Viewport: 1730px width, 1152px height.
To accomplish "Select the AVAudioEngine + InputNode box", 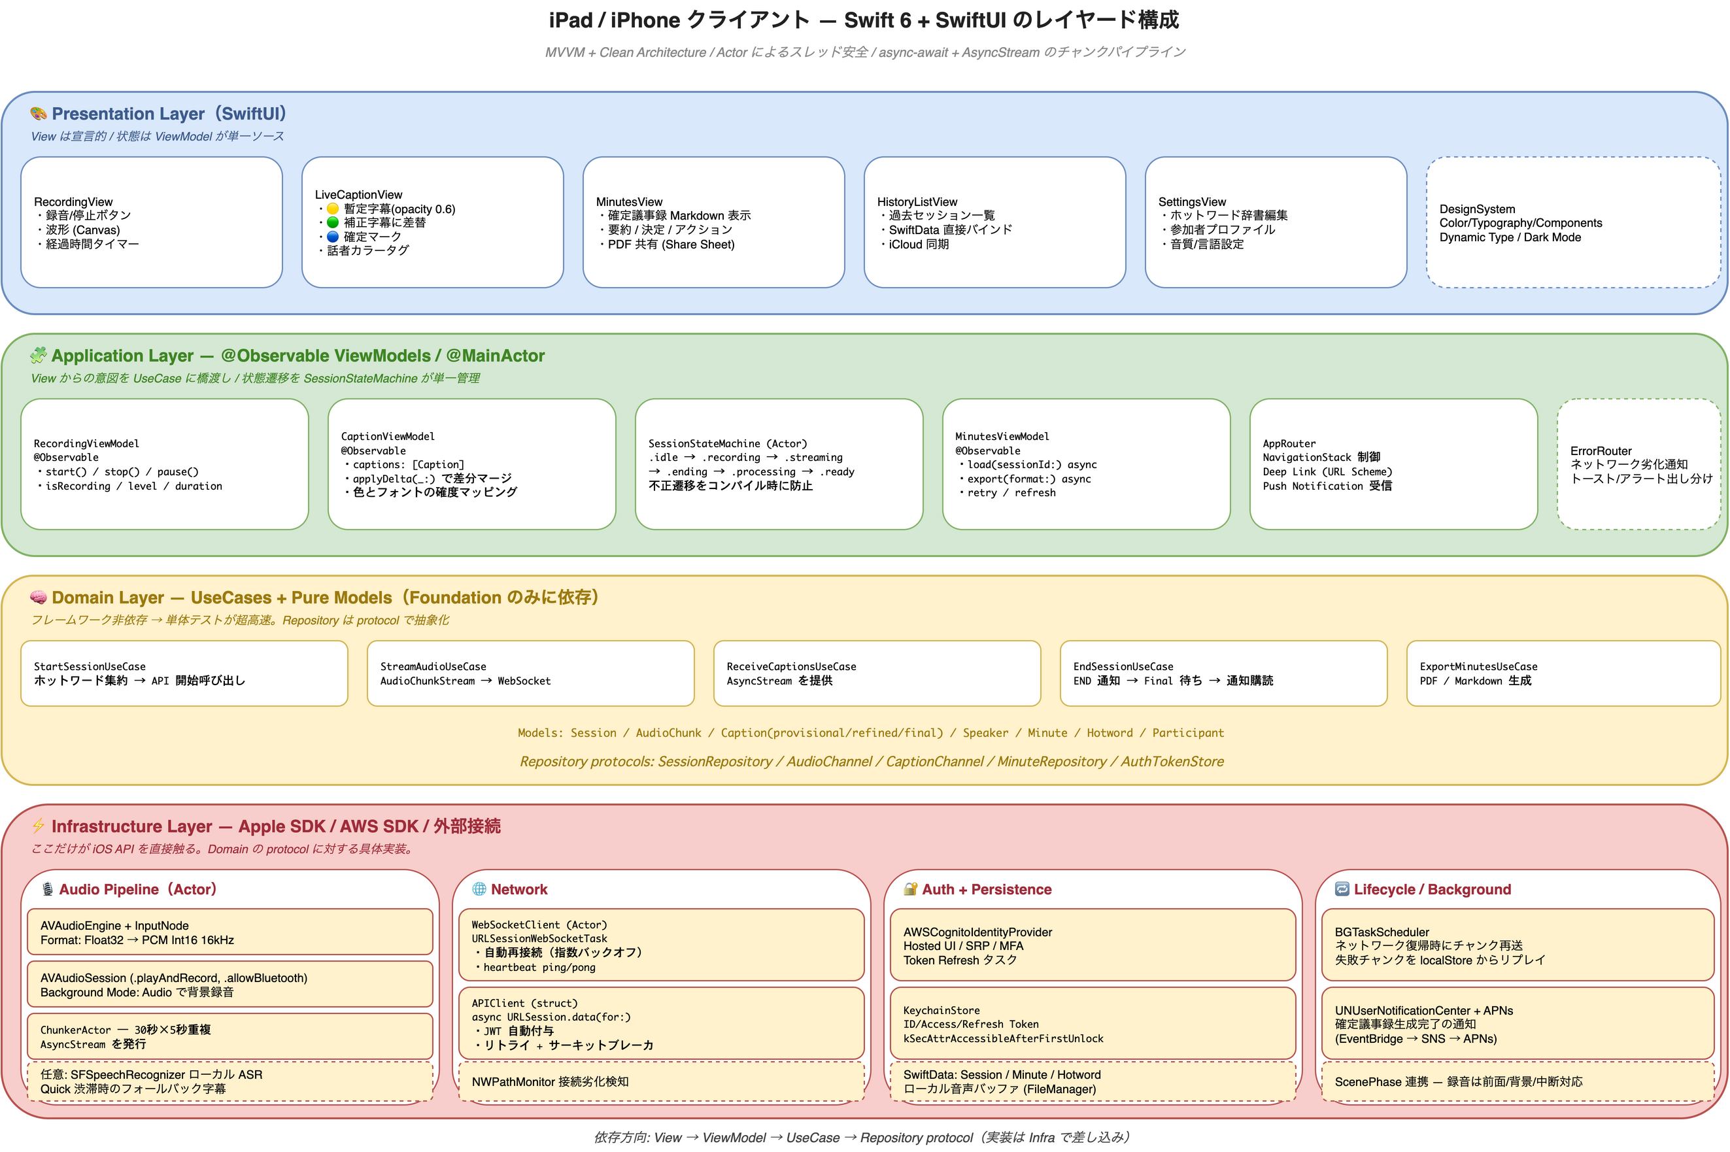I will pyautogui.click(x=230, y=932).
